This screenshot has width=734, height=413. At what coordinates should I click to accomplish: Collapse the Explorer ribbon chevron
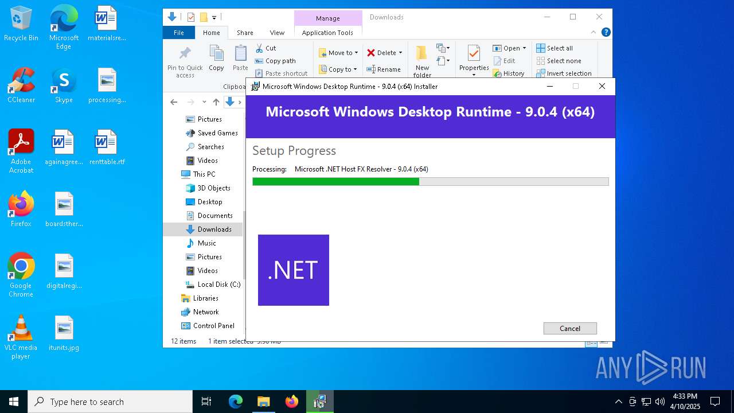594,33
